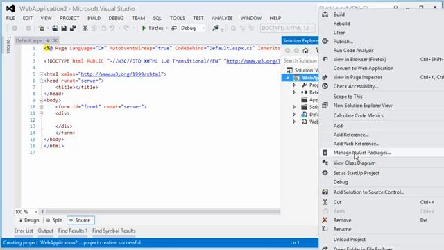Viewport: 444px width, 250px height.
Task: Click the Check Accessibility icon
Action: 325,86
